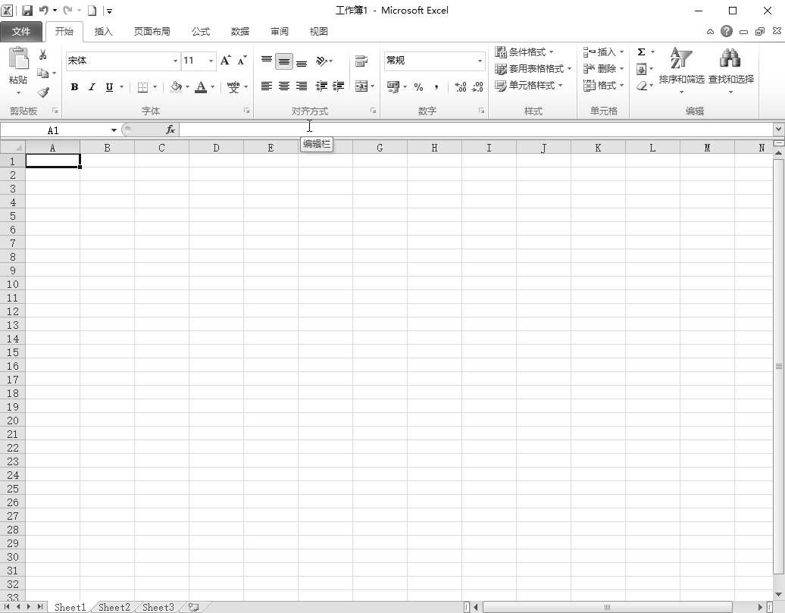Toggle Underline formatting

109,87
